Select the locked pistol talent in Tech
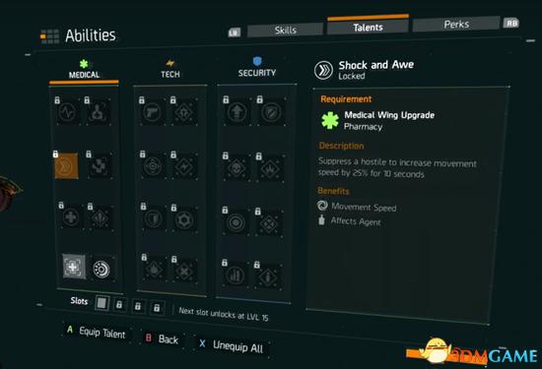This screenshot has height=369, width=542. (x=153, y=112)
